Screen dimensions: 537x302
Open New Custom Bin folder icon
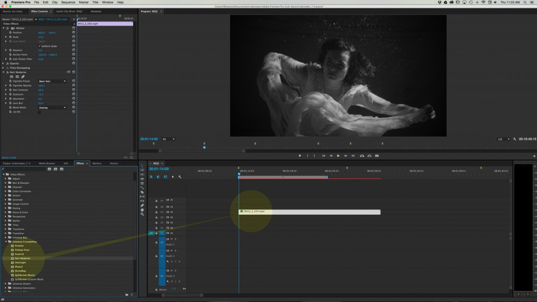coord(127,295)
